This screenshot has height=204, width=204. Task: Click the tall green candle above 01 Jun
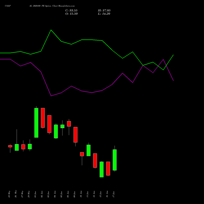tap(36, 123)
